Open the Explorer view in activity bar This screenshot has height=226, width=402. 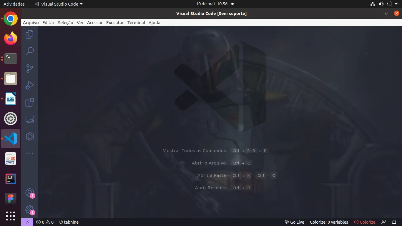(29, 34)
